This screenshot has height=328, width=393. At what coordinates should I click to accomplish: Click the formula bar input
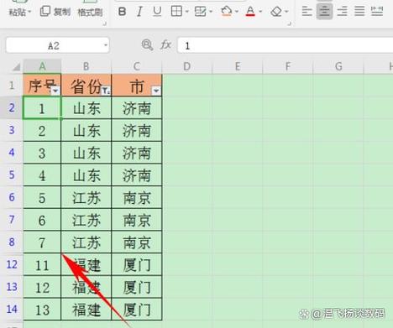point(286,45)
